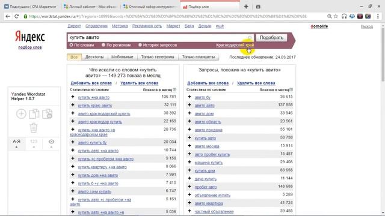
Task: Add «авито дом» via plus icon
Action: click(x=189, y=113)
